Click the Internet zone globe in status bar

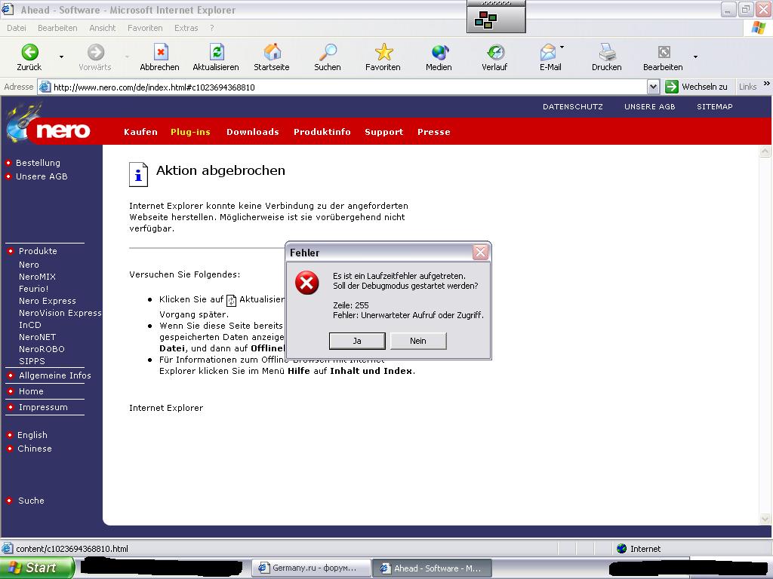pos(622,549)
